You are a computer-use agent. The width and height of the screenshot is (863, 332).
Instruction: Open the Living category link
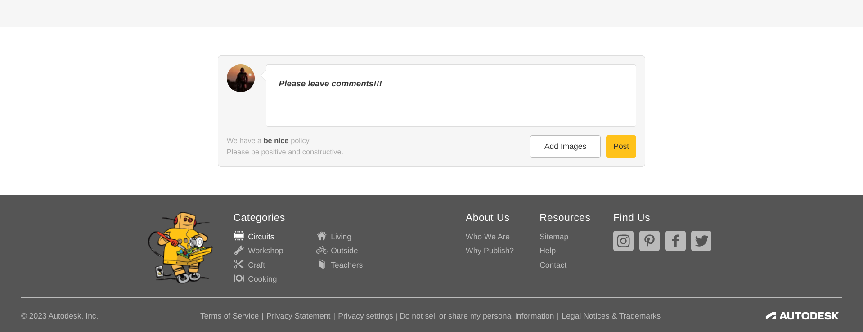(x=341, y=237)
